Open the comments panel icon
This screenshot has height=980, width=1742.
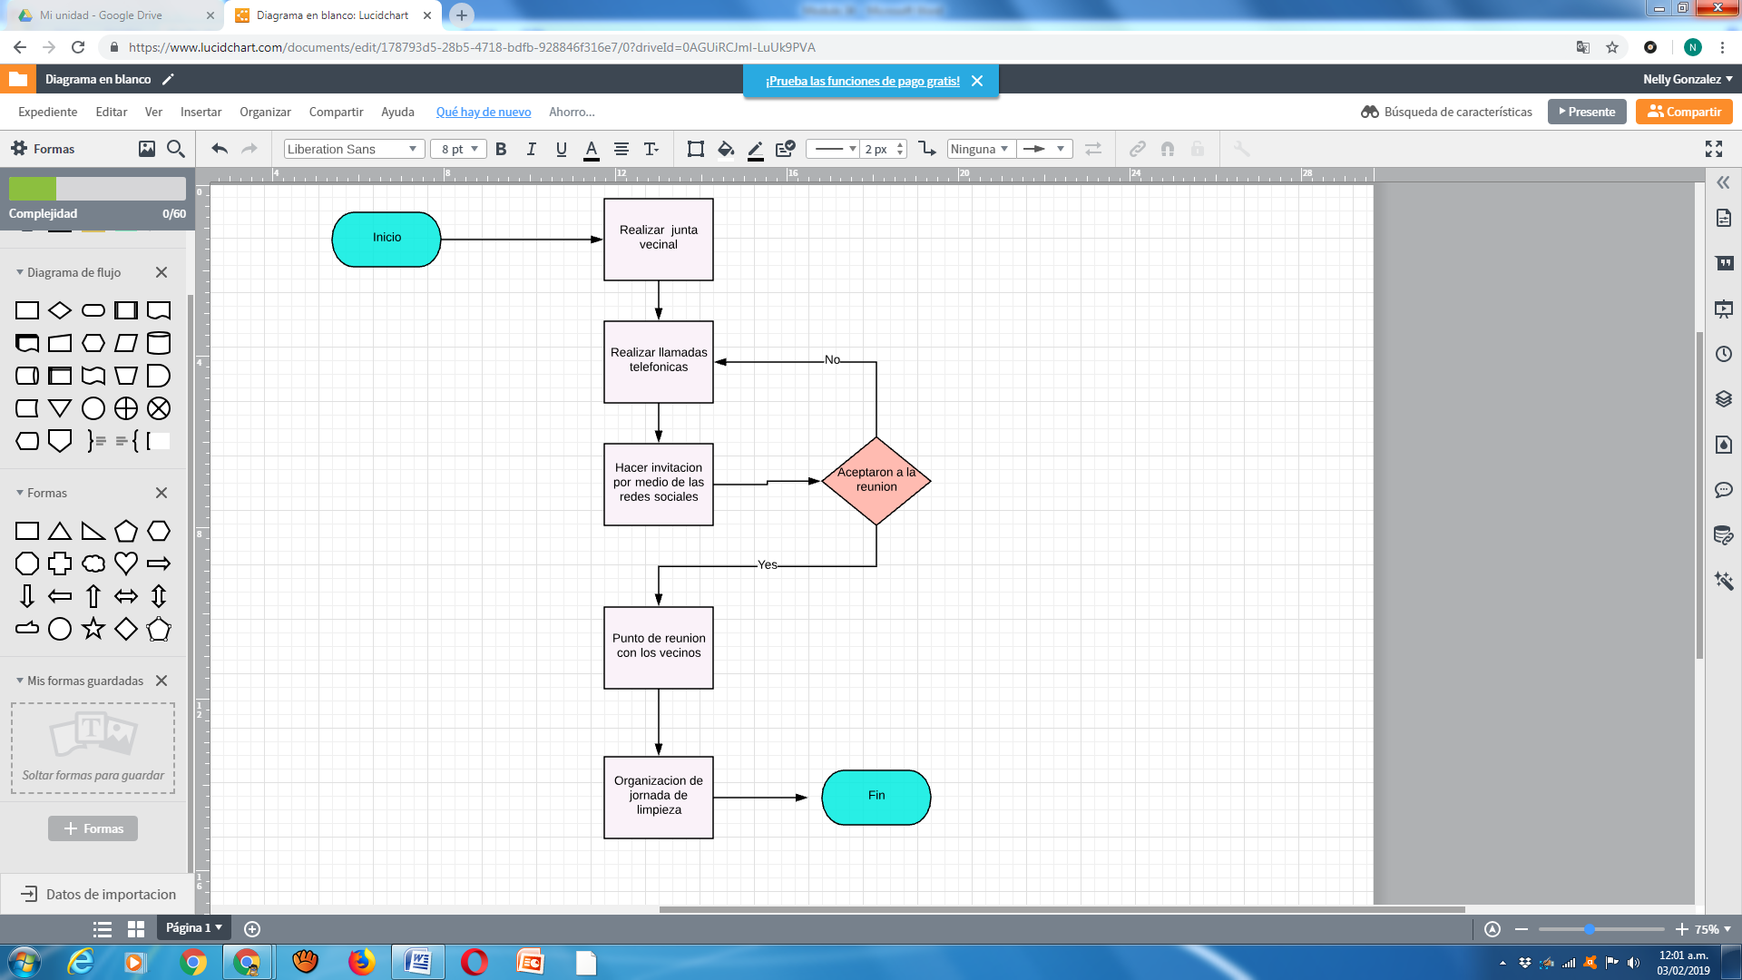[x=1724, y=490]
